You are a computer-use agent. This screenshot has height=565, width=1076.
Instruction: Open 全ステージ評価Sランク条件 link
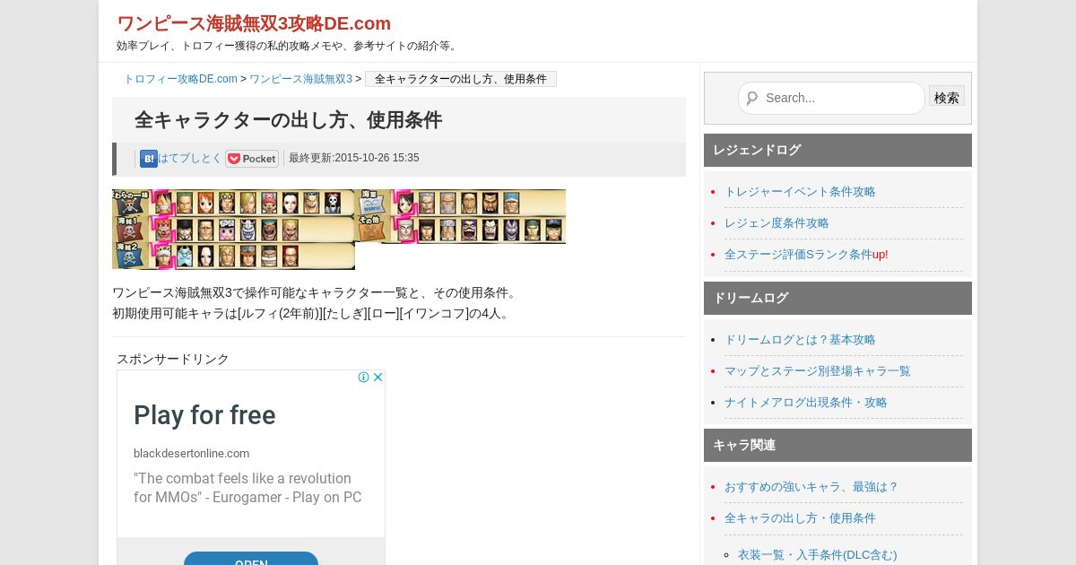click(x=798, y=255)
